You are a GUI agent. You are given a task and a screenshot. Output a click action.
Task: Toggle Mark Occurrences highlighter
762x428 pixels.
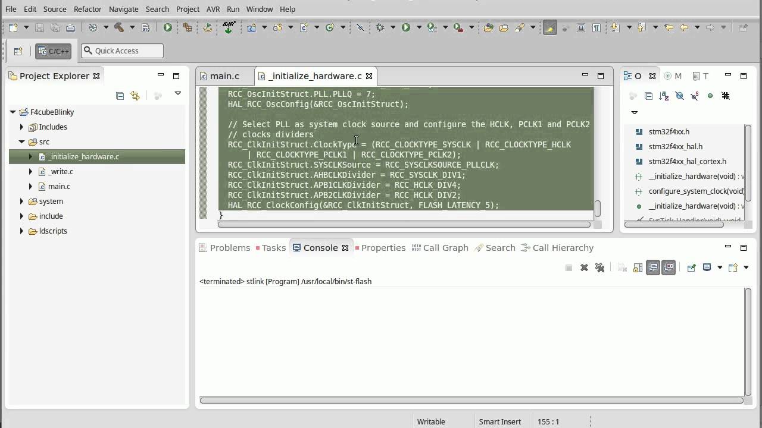pos(549,27)
